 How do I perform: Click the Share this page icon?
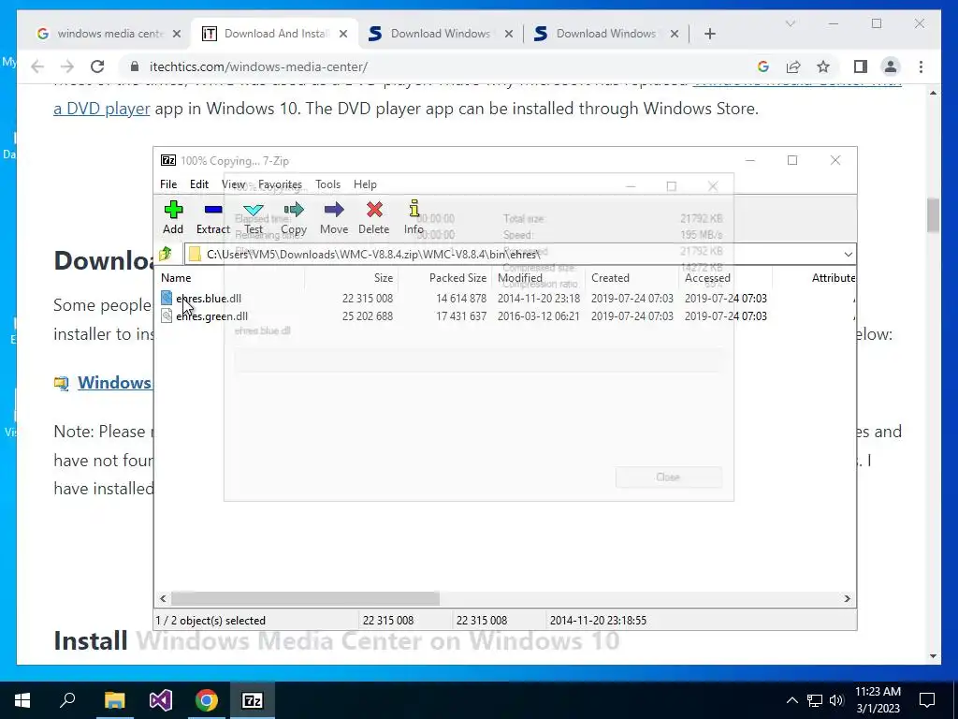coord(793,66)
